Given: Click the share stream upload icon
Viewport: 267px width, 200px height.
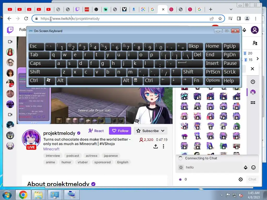Looking at the screenshot, I should [x=156, y=146].
